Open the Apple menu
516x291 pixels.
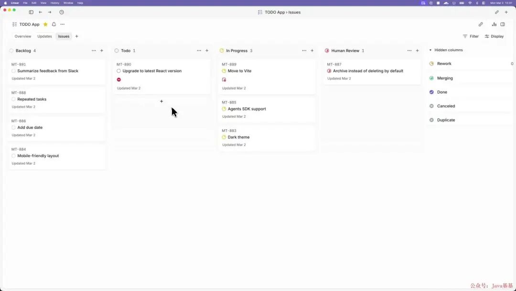point(5,3)
